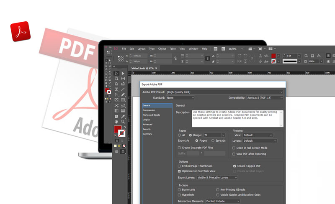Select Compression in export categories list
Screen dimensions: 335x204
tap(149, 110)
